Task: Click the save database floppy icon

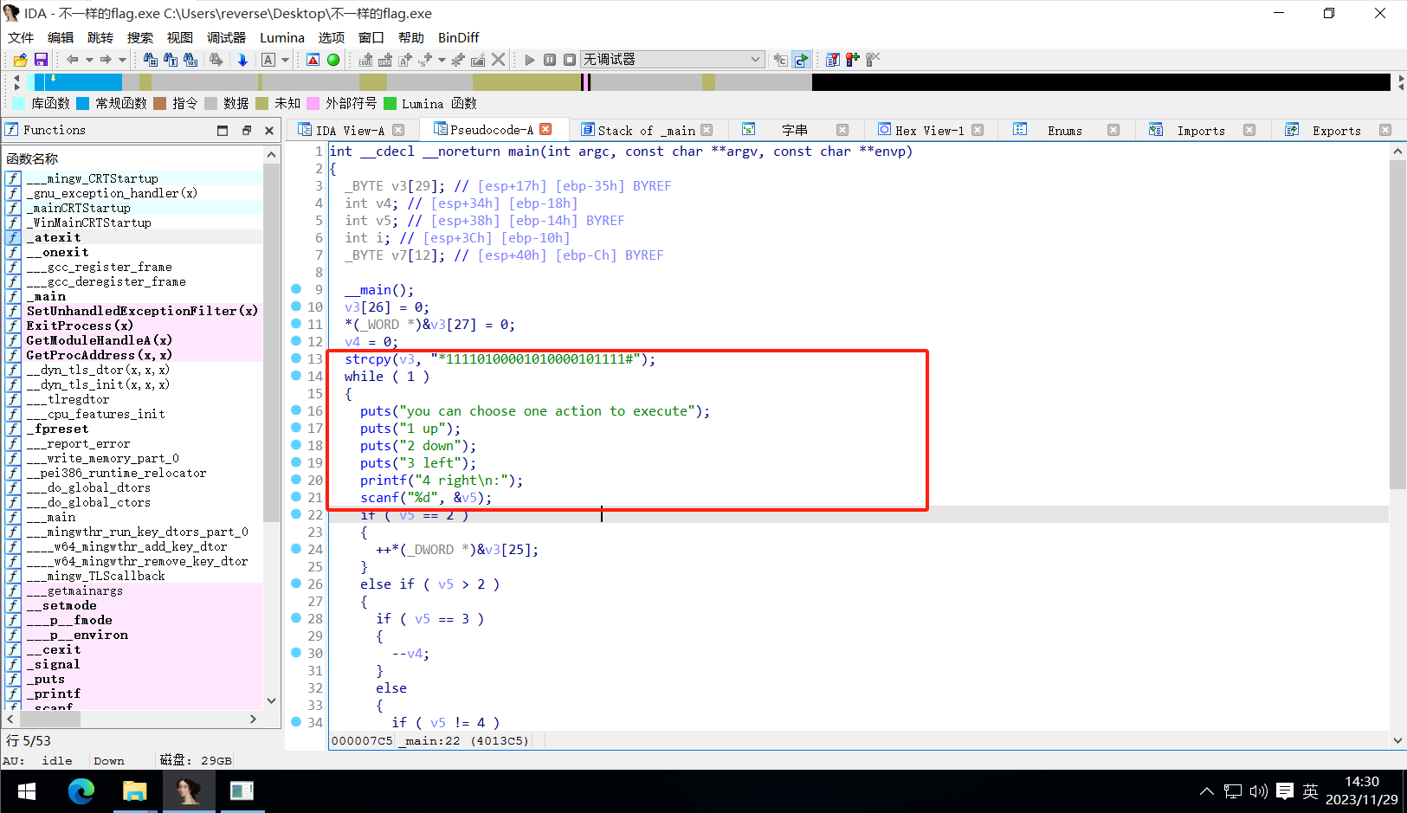Action: (x=41, y=60)
